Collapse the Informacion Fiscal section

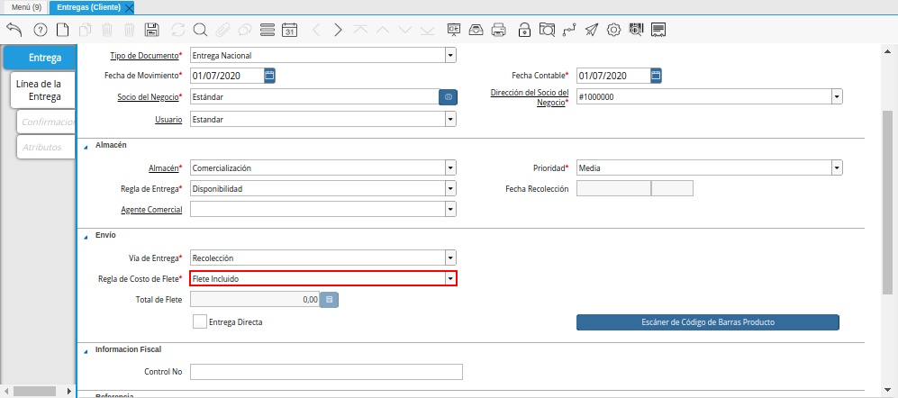point(86,350)
